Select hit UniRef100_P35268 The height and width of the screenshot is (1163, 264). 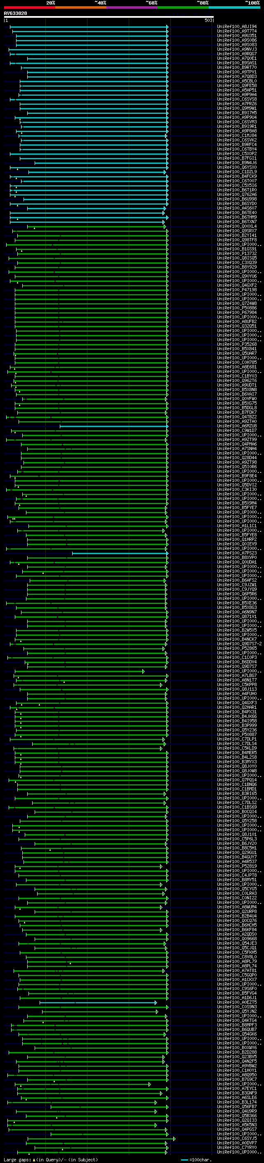(x=237, y=344)
